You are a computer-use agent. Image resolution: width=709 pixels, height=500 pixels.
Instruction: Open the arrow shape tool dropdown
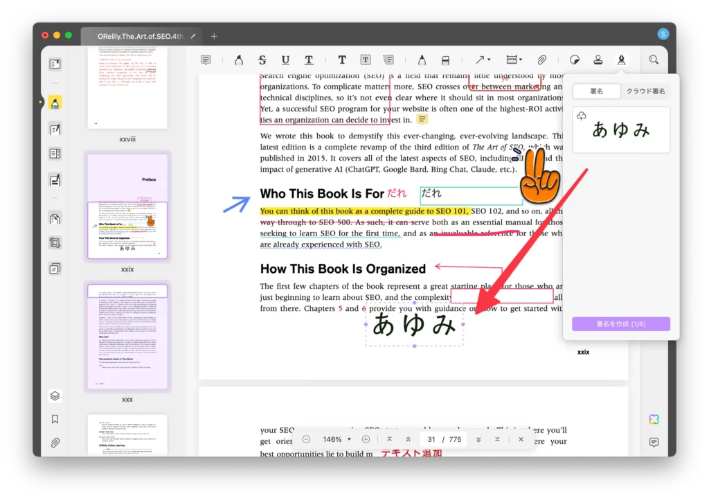[x=483, y=60]
